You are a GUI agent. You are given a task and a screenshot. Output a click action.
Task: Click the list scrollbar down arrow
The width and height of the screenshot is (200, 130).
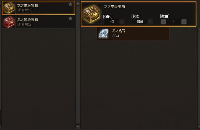pyautogui.click(x=78, y=127)
